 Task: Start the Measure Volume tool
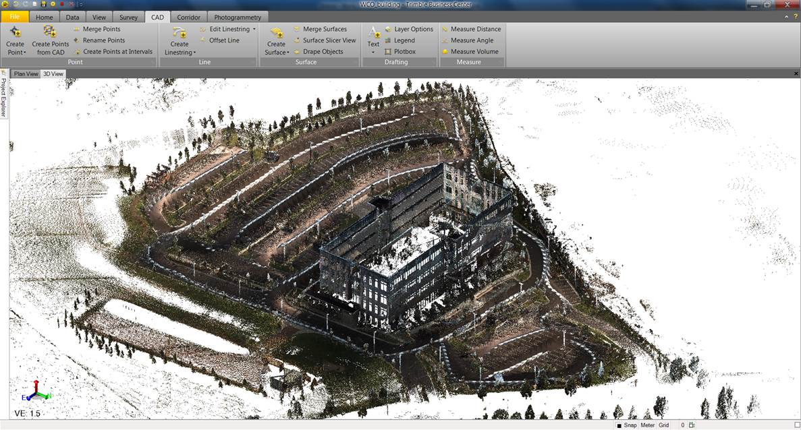(472, 51)
